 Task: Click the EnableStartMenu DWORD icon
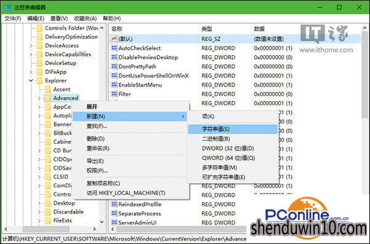click(x=114, y=85)
